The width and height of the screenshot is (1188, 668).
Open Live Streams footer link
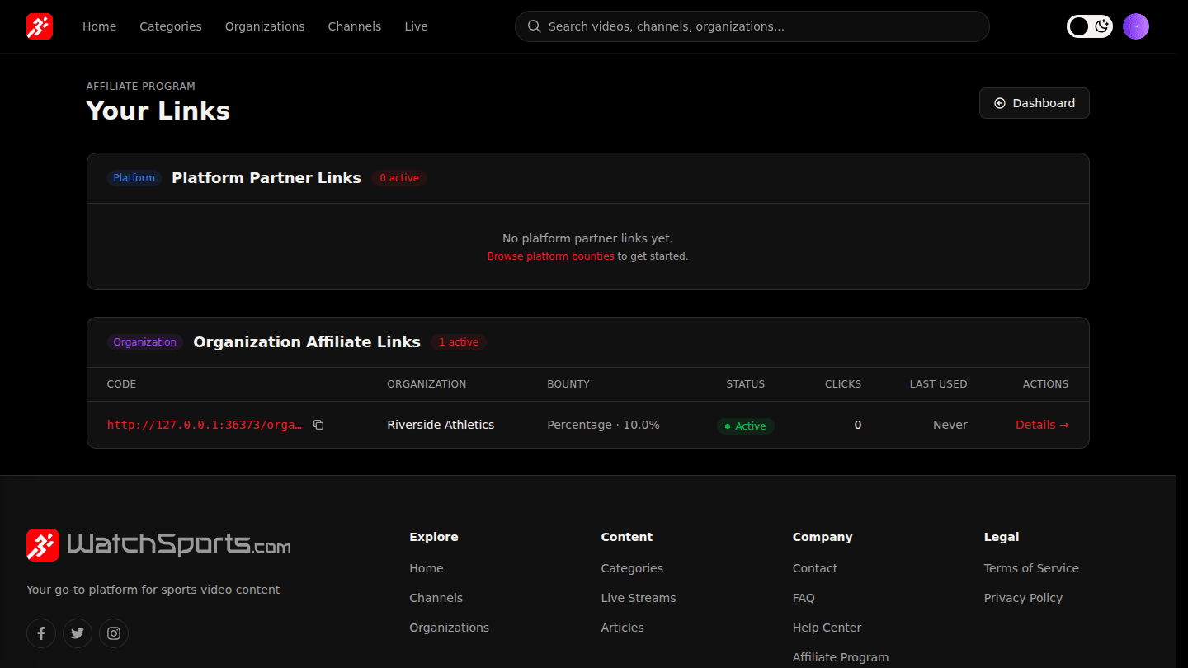click(639, 598)
